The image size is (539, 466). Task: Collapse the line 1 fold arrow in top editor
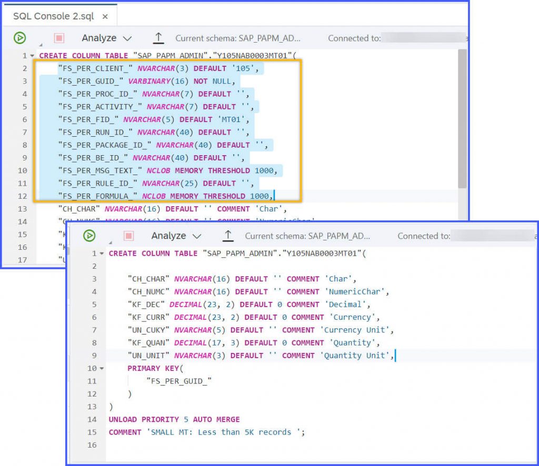pos(32,56)
